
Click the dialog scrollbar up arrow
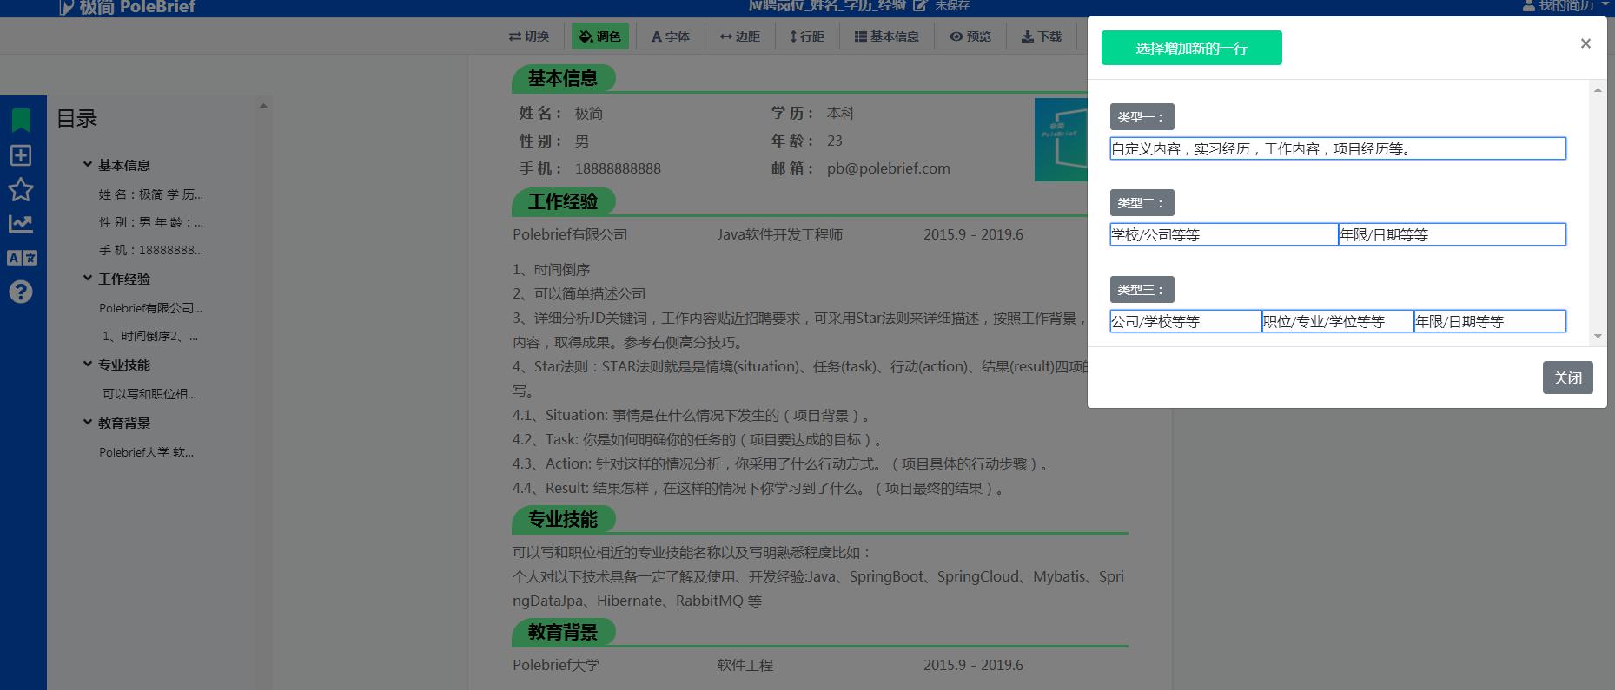click(1597, 89)
